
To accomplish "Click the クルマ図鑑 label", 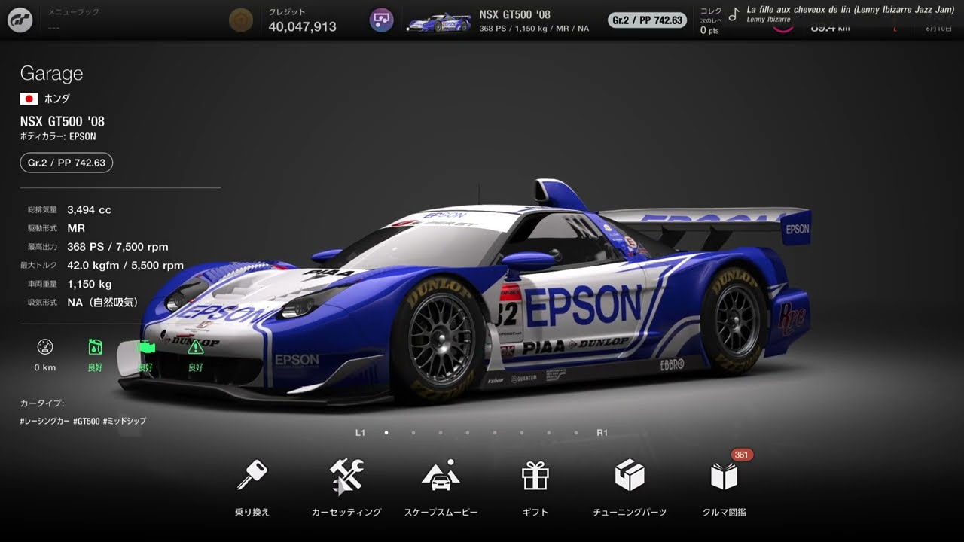I will click(x=724, y=512).
